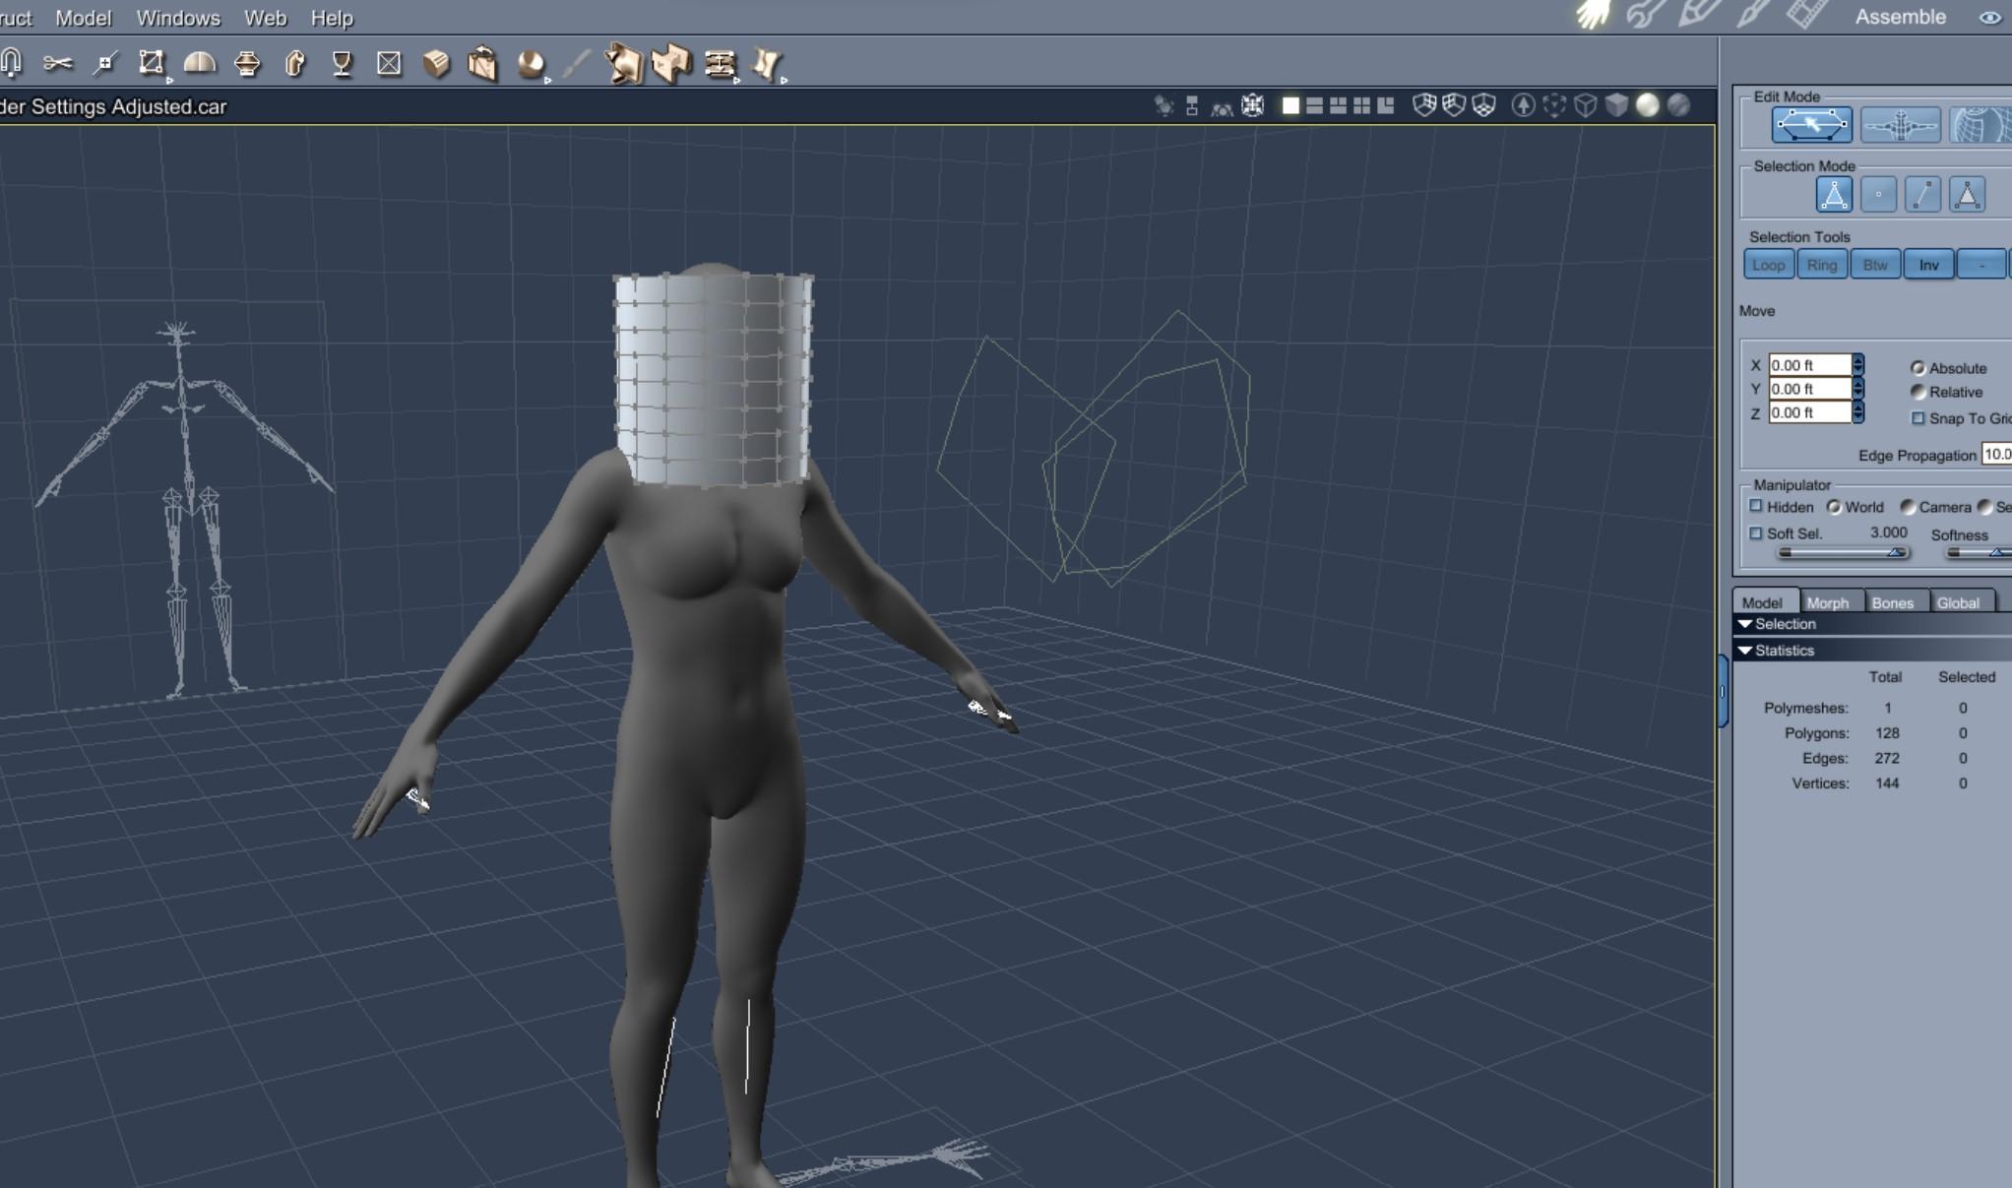2012x1188 pixels.
Task: Adjust the Soft Sel. radius slider
Action: coord(1895,553)
